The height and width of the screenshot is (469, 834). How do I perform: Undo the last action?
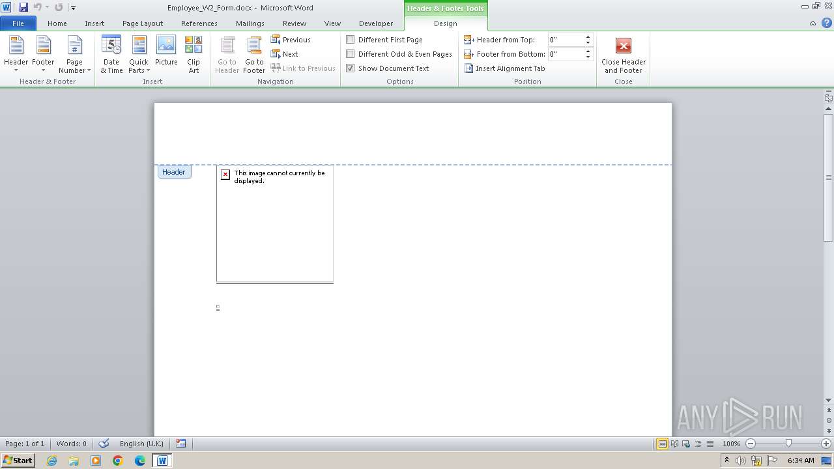coord(37,7)
